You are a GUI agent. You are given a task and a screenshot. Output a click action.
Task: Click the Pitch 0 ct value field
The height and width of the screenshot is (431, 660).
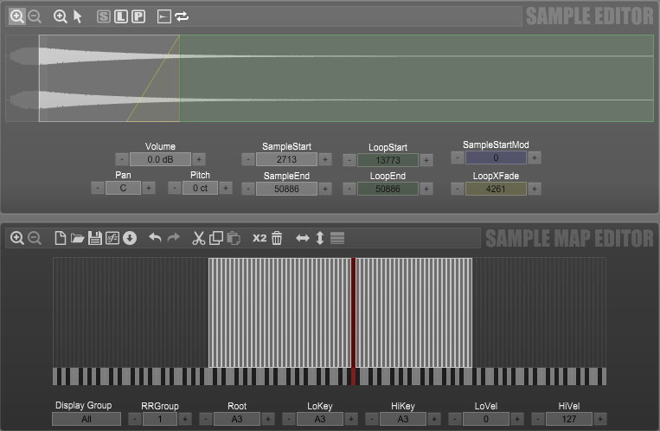pos(200,188)
